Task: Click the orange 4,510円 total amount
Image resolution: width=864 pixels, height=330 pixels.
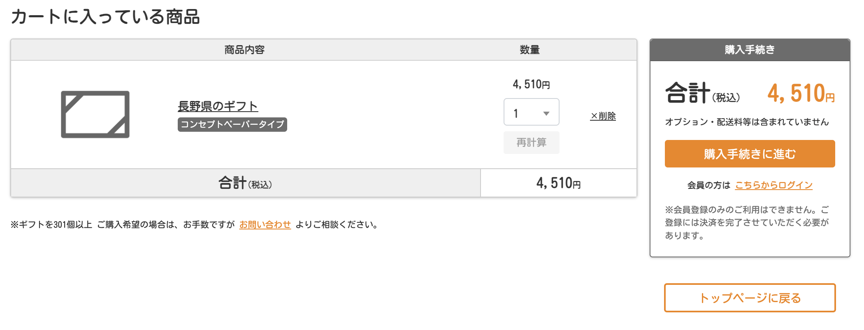Action: (x=801, y=94)
